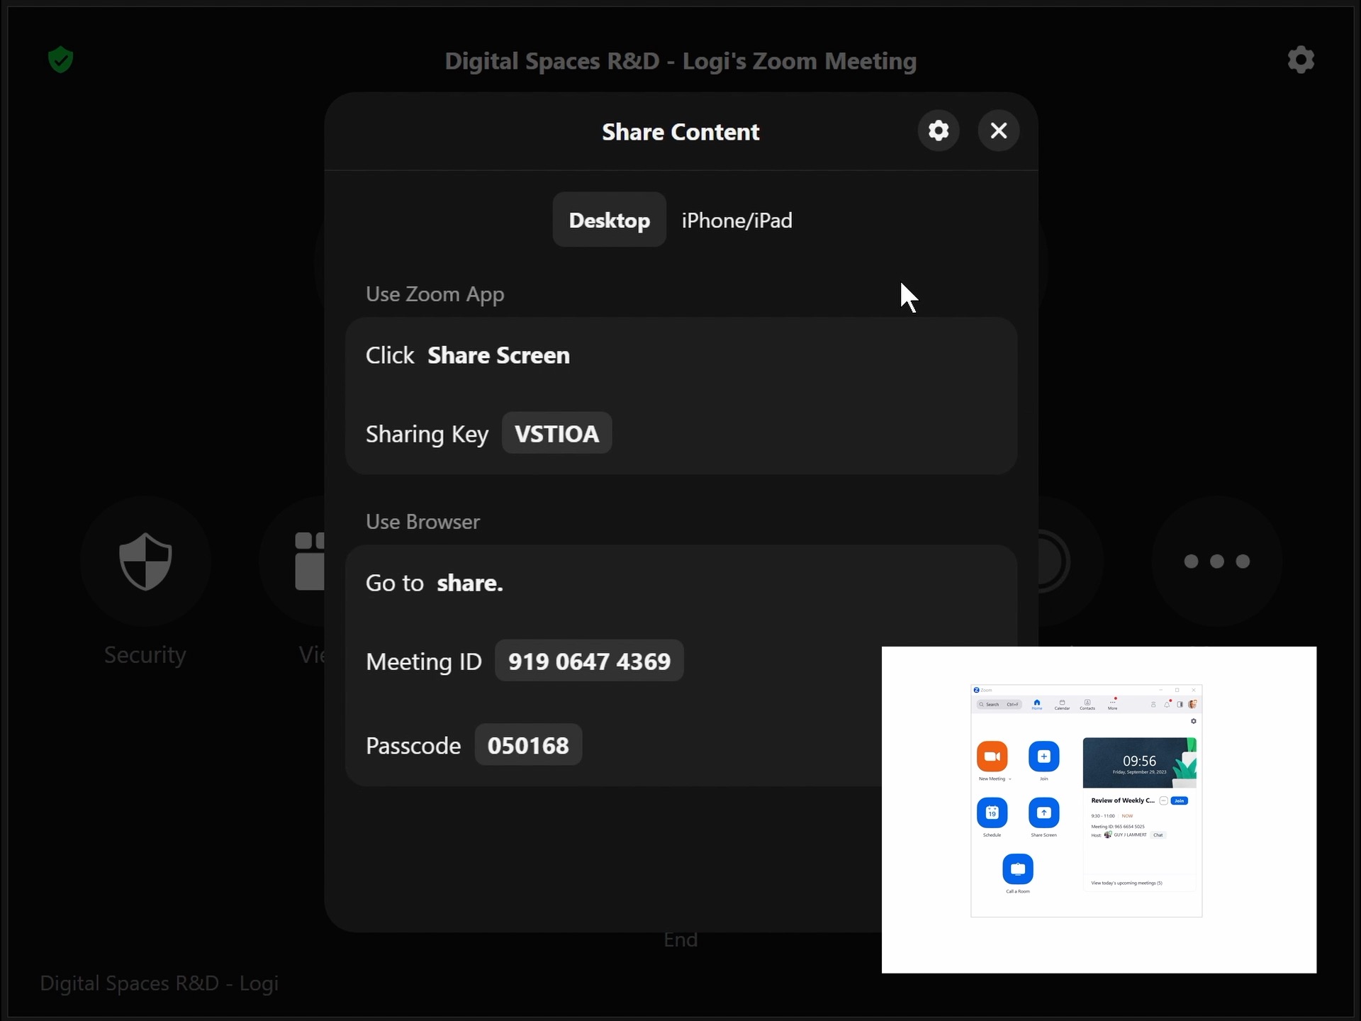Open Zoom Room settings gear at top right
Viewport: 1361px width, 1021px height.
click(x=1300, y=60)
